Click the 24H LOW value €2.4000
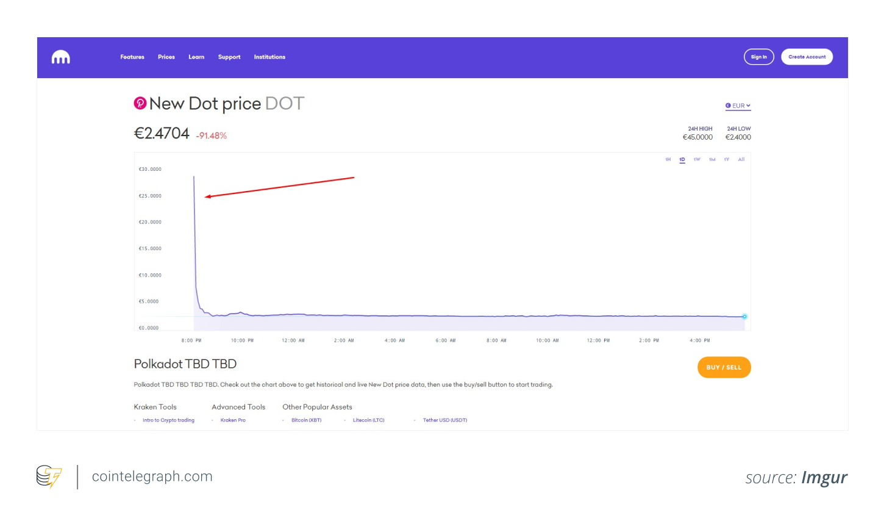 point(738,137)
